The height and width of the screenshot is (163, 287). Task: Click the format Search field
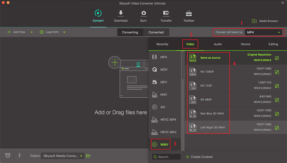pos(166,157)
